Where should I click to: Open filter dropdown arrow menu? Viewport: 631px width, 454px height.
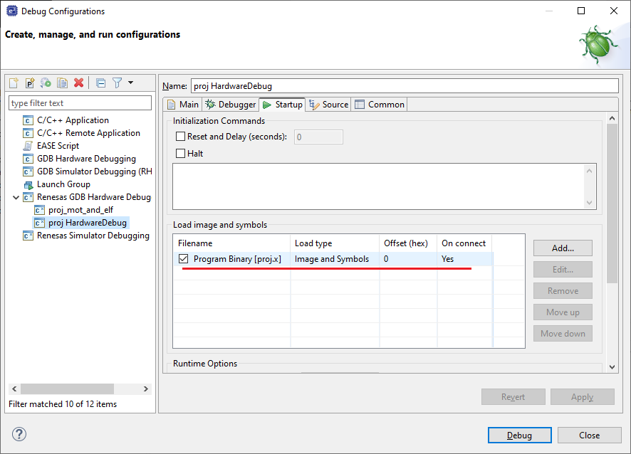131,83
